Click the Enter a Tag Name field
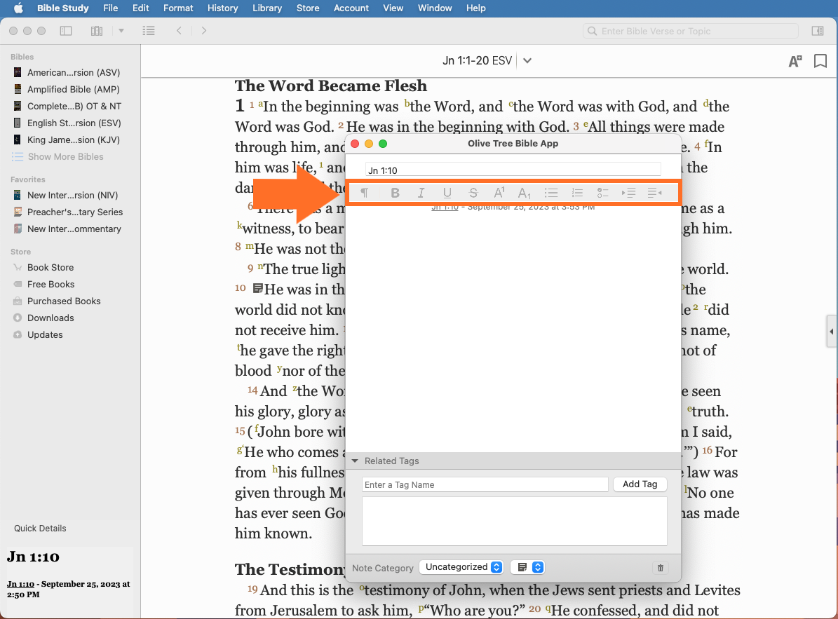The height and width of the screenshot is (619, 838). click(485, 484)
